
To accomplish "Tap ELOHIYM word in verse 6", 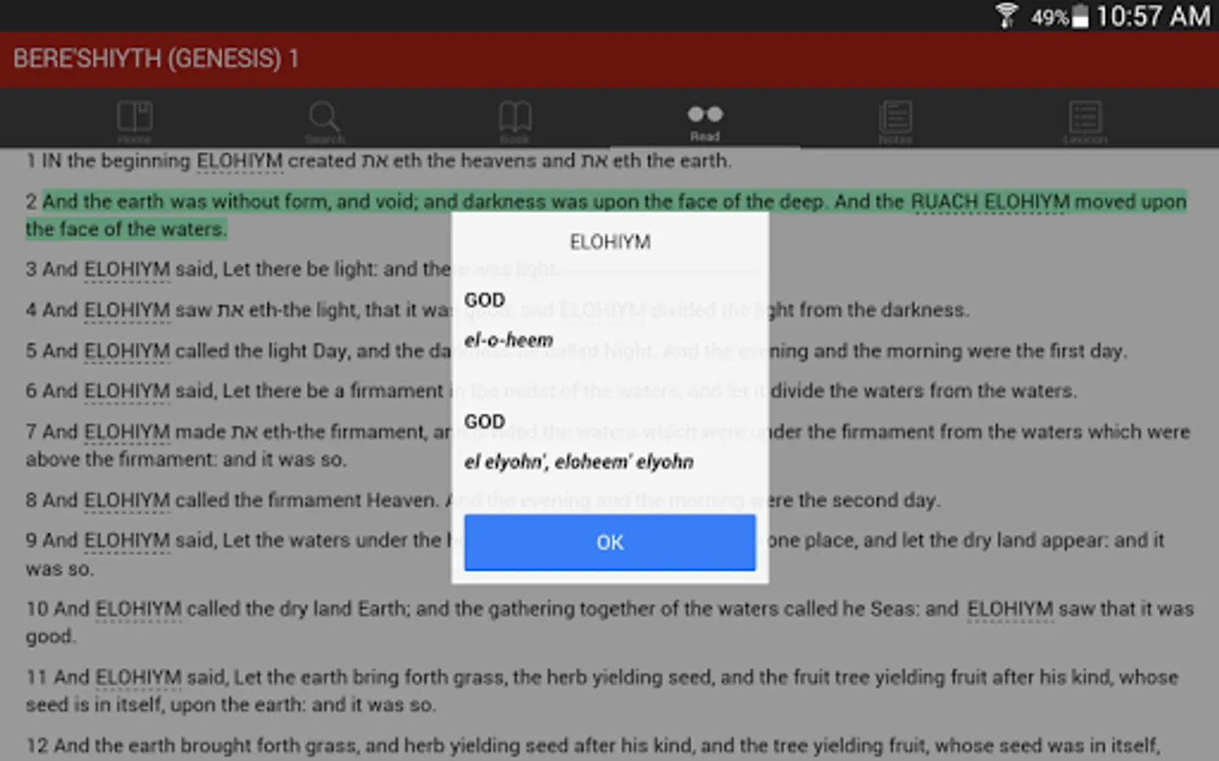I will tap(127, 391).
